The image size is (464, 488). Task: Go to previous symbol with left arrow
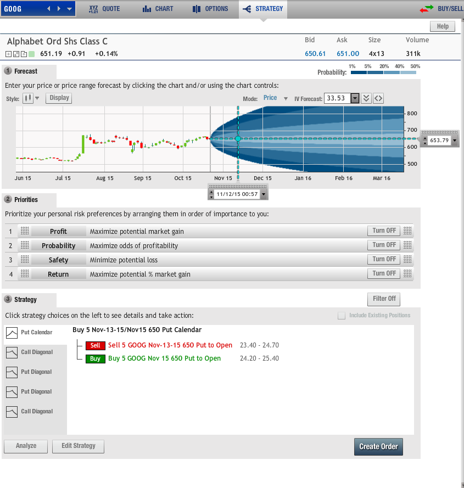[x=48, y=9]
